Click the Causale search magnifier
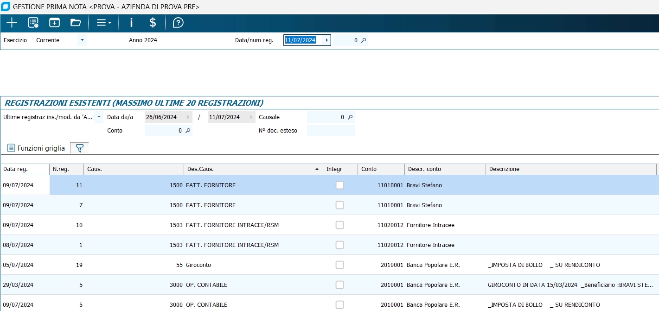 350,117
